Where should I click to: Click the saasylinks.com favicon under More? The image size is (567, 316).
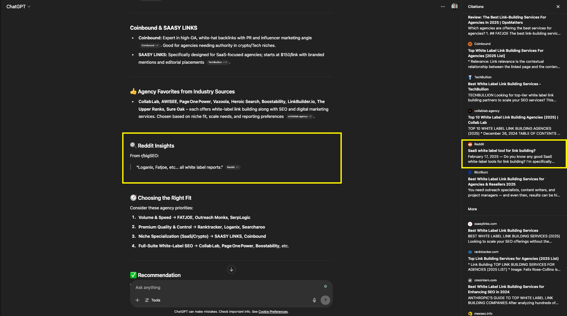tap(470, 224)
